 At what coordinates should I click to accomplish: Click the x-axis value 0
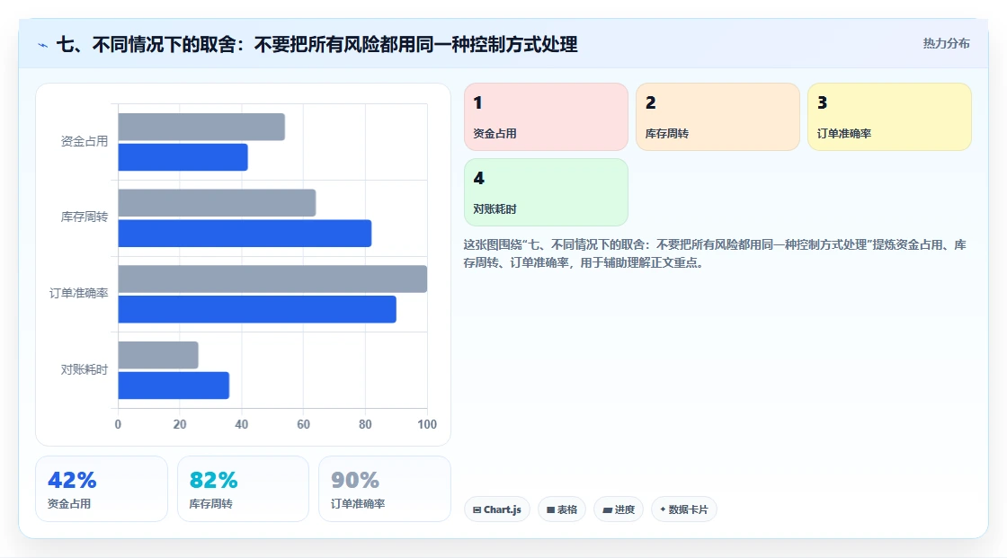click(118, 424)
